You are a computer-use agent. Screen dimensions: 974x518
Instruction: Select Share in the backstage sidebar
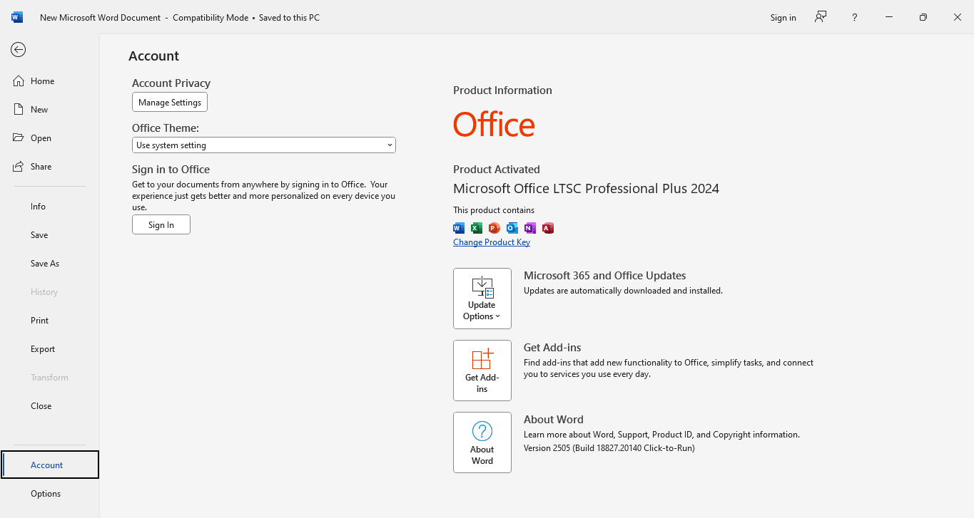click(x=49, y=166)
